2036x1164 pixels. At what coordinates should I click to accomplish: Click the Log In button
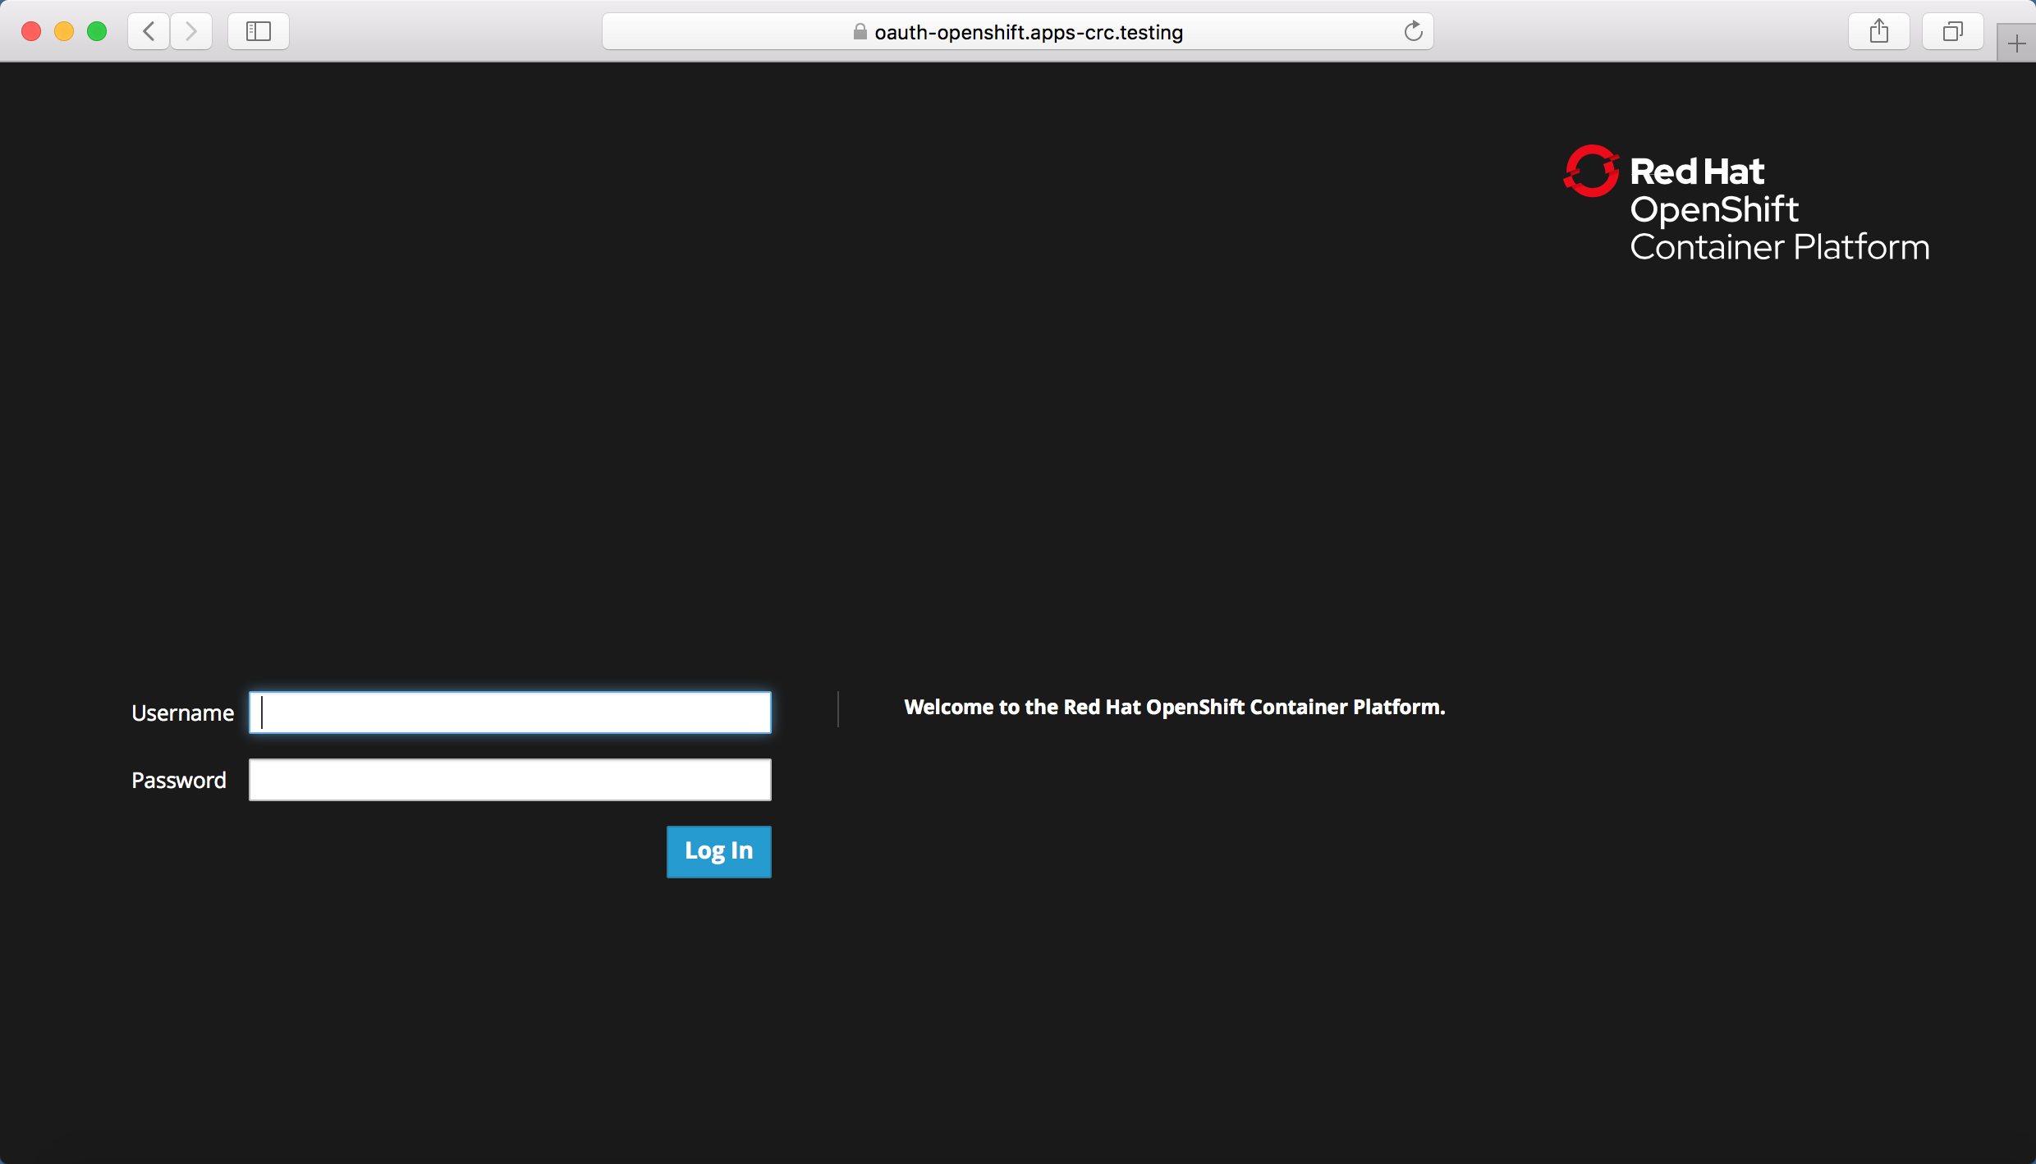[x=719, y=851]
